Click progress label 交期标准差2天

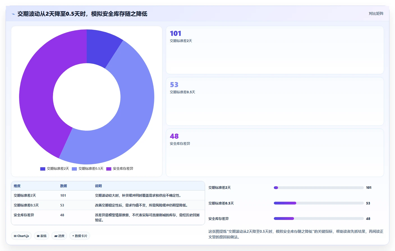point(220,188)
